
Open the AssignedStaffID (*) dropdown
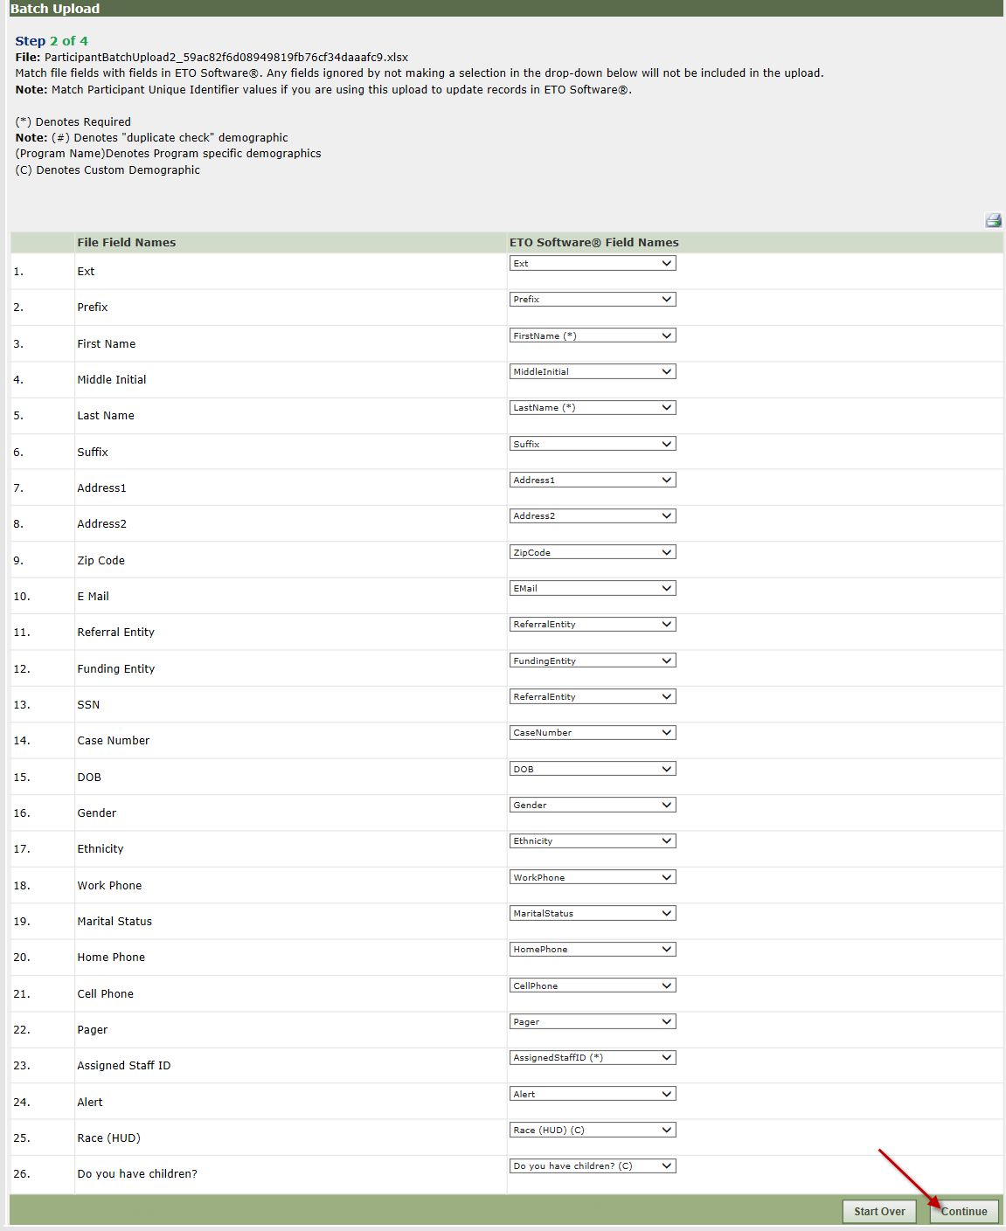(x=593, y=1057)
